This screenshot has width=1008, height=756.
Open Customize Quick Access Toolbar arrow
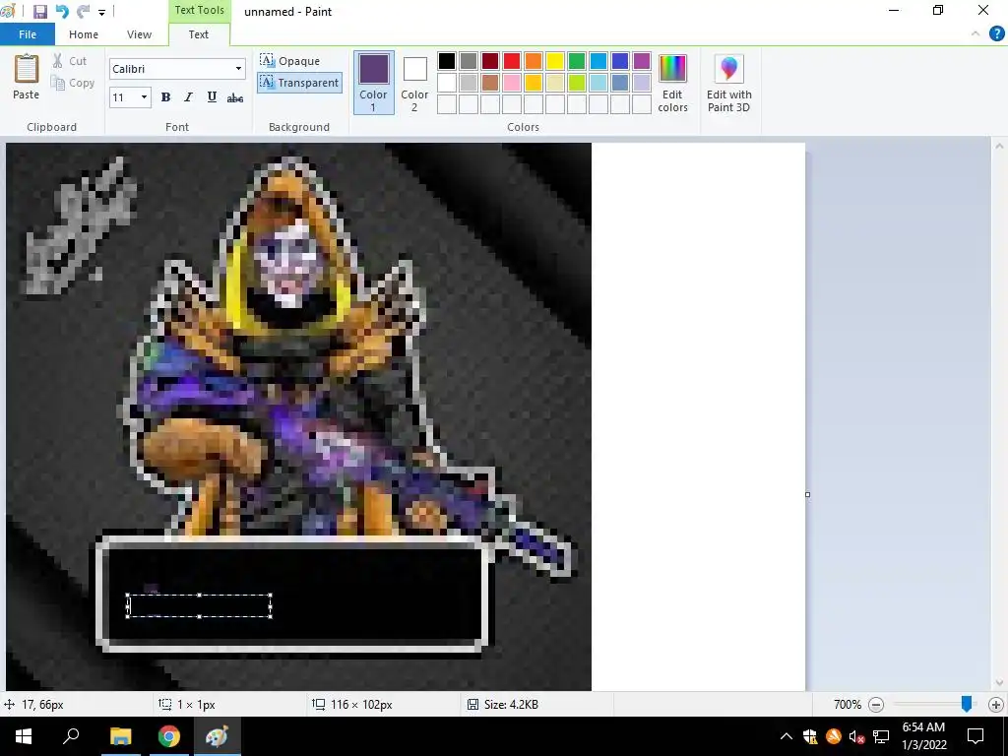(x=101, y=12)
